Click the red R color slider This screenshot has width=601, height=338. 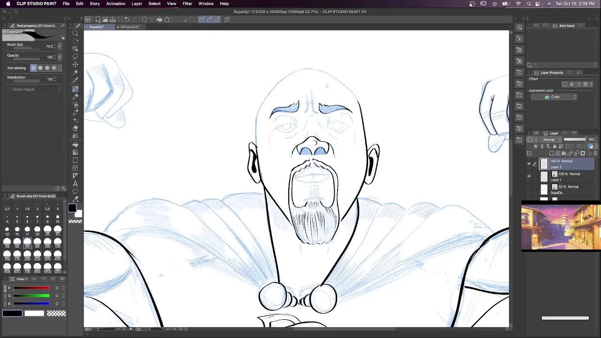(x=31, y=288)
